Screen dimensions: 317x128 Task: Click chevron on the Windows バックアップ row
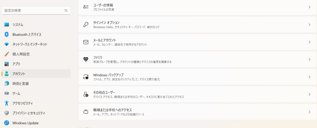pyautogui.click(x=309, y=77)
